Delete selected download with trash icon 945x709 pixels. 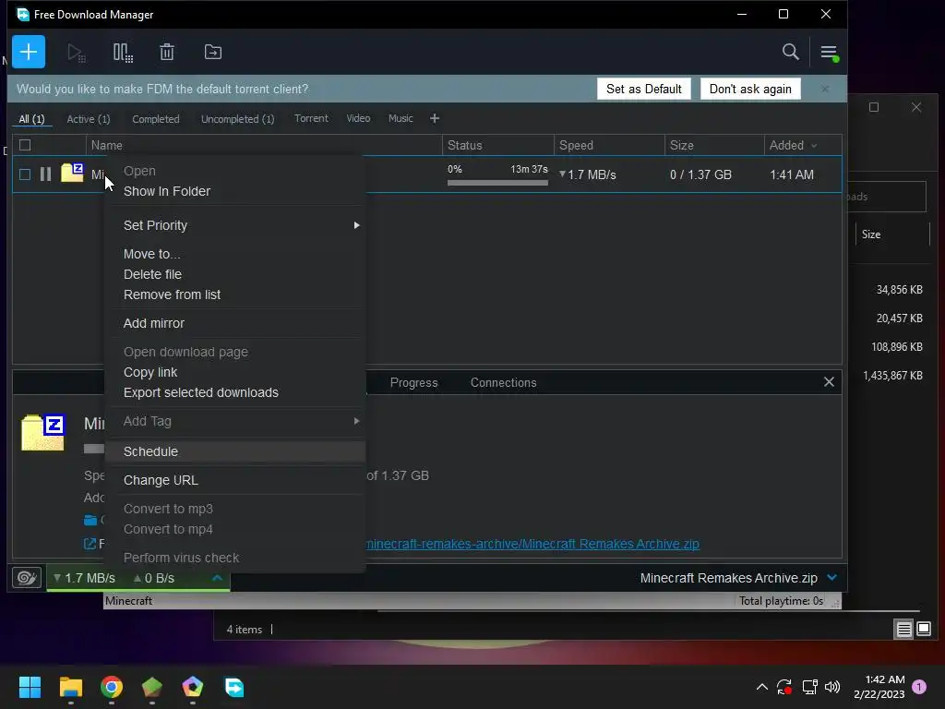click(x=167, y=53)
